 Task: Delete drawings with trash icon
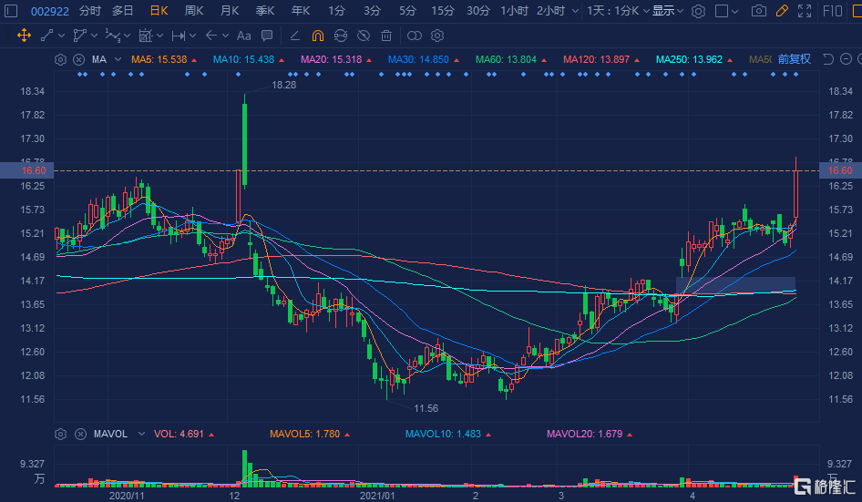coord(386,36)
